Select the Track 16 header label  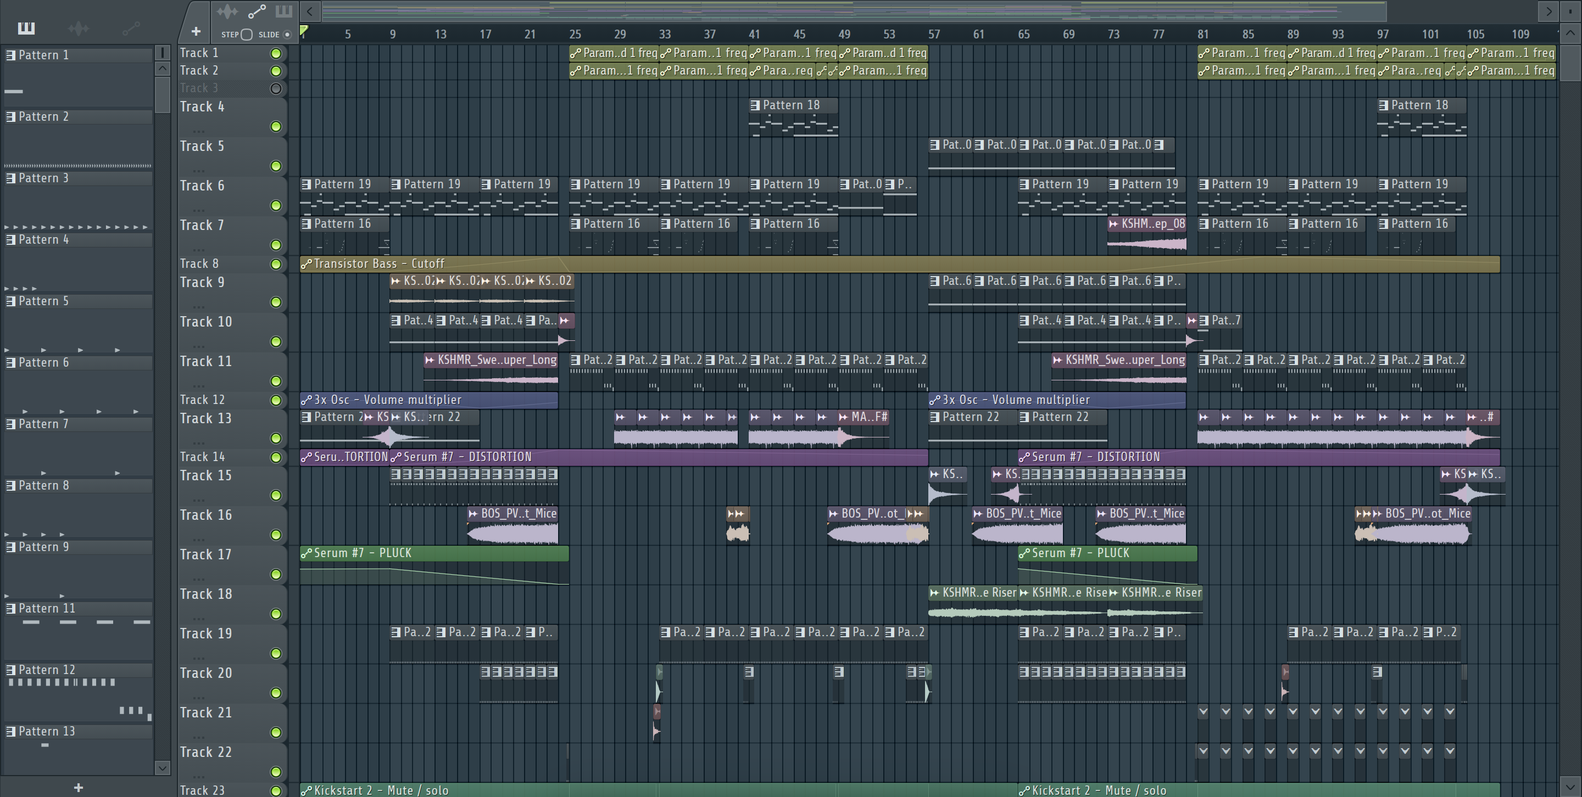pos(206,515)
